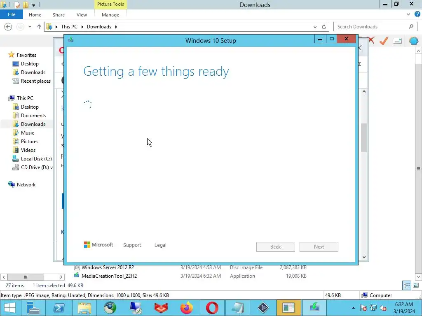The height and width of the screenshot is (316, 422).
Task: Go back in the Explorer window
Action: (8, 27)
